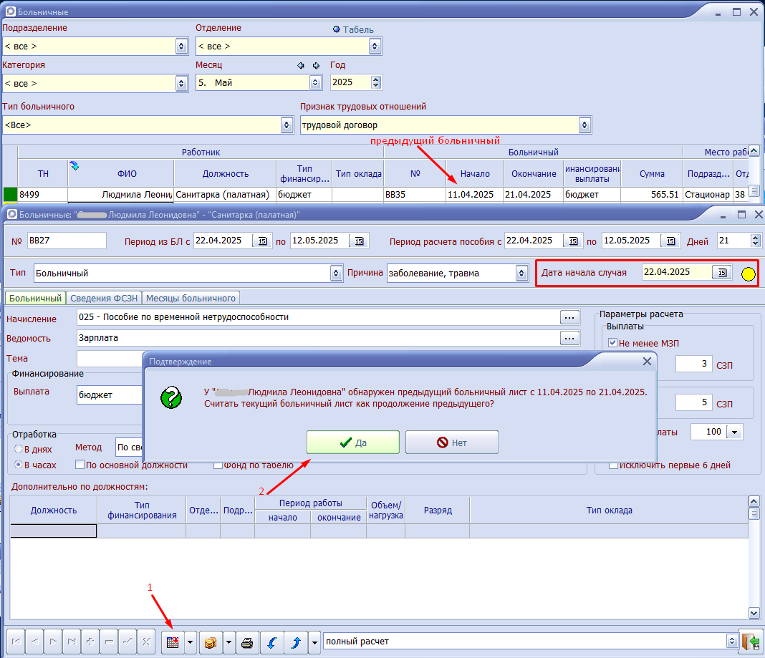Viewport: 765px width, 658px height.
Task: Click the exit door icon at bottom right
Action: (751, 642)
